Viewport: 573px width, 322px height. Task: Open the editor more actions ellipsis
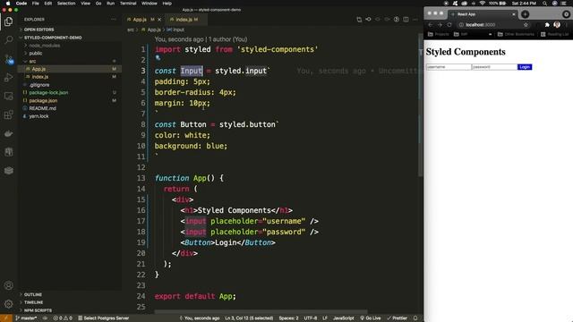pos(415,20)
